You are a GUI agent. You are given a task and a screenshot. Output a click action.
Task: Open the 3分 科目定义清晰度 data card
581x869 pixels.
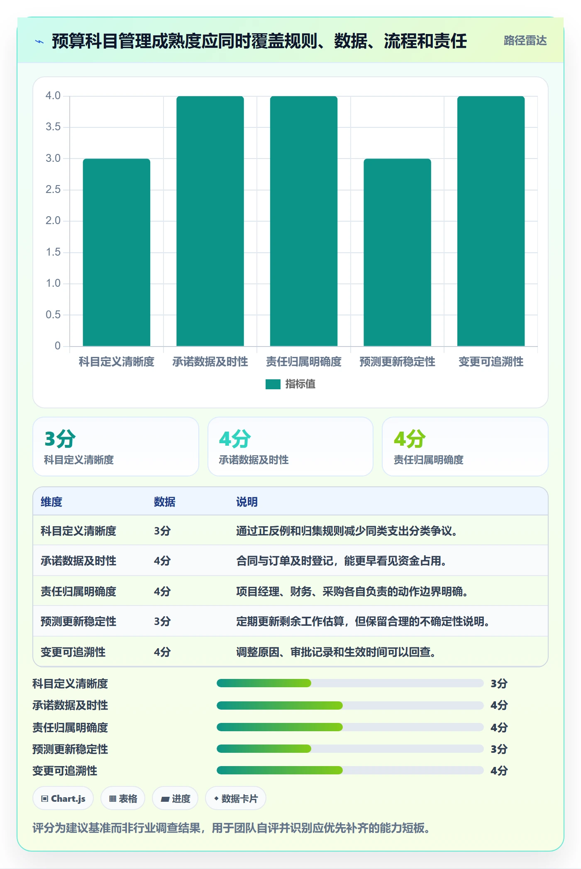point(116,447)
